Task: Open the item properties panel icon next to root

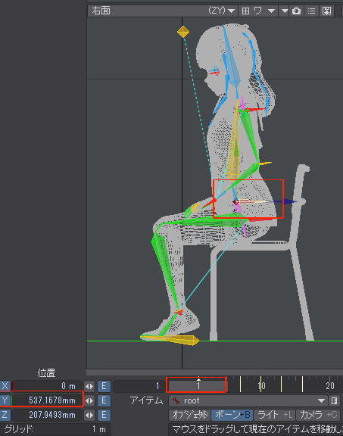Action: click(x=335, y=400)
